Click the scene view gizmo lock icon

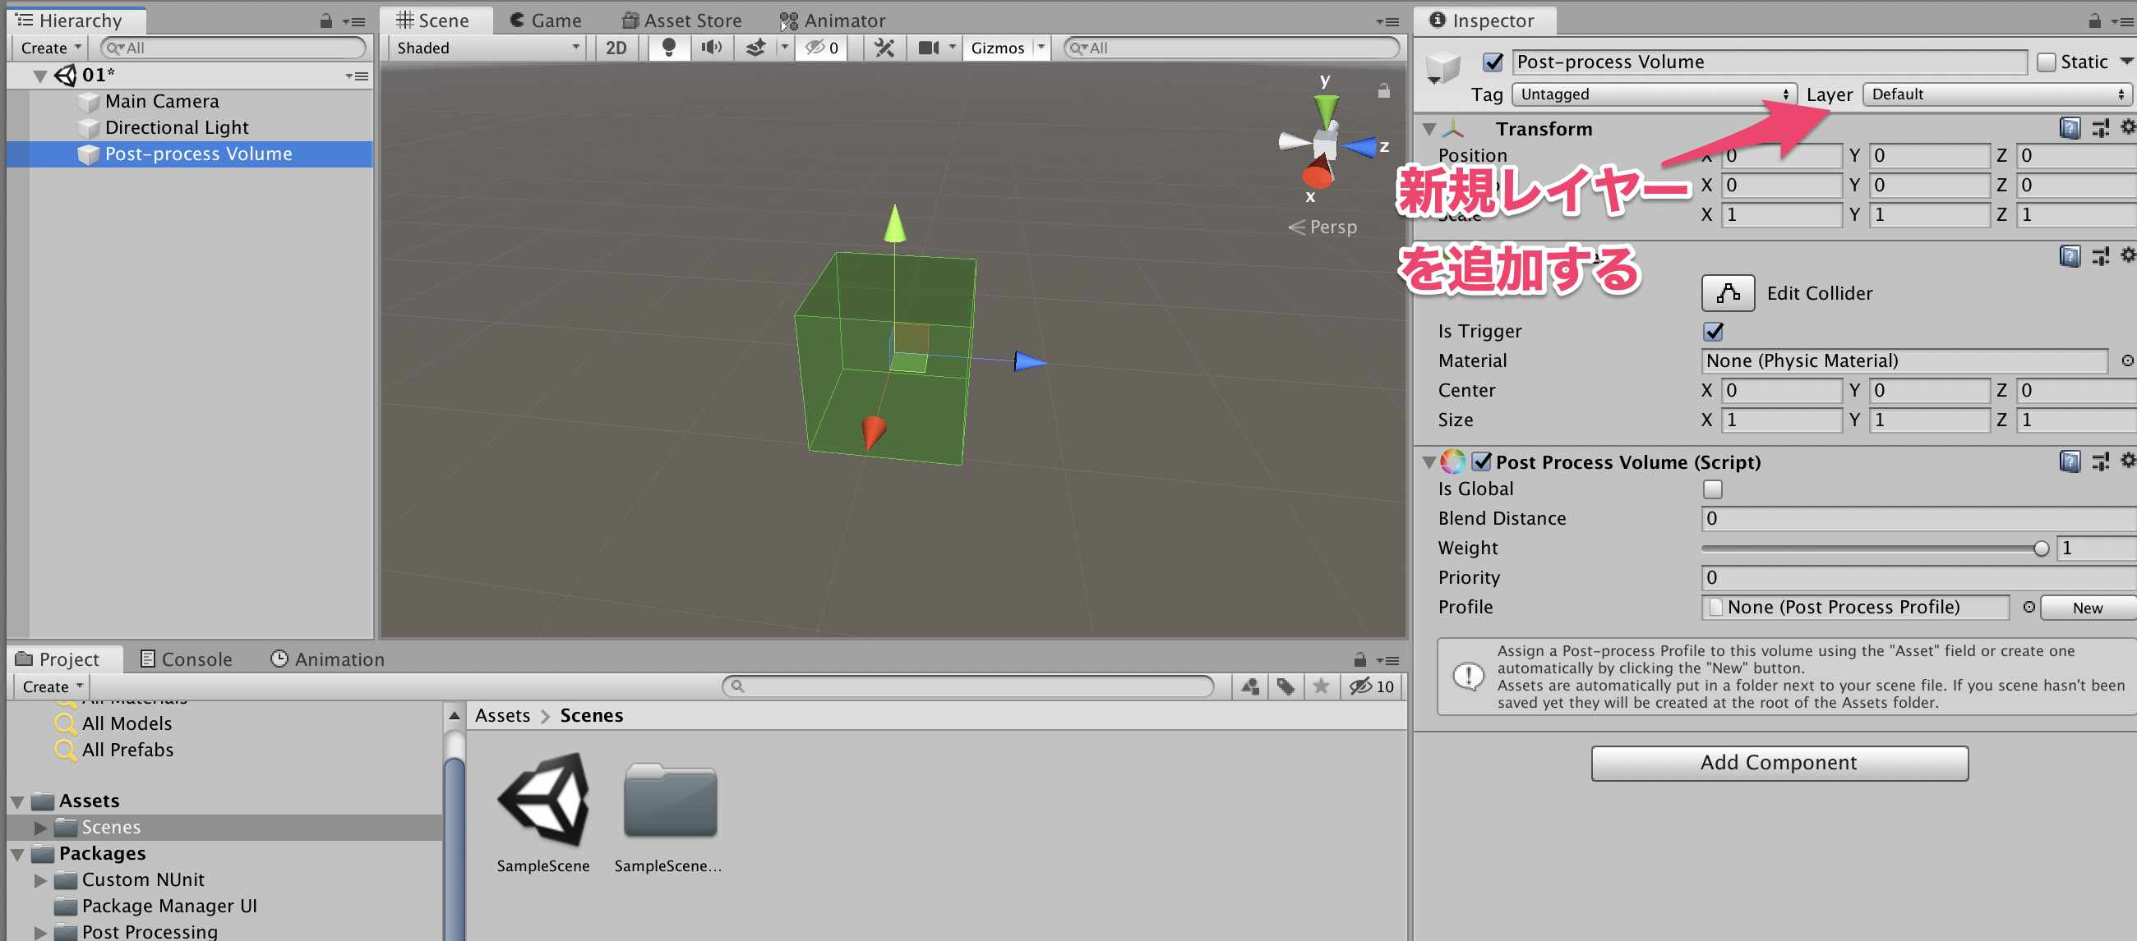[1383, 91]
